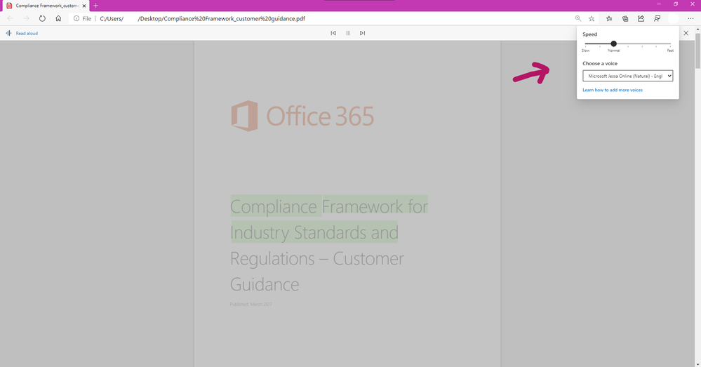Image resolution: width=701 pixels, height=367 pixels.
Task: Skip to next paragraph in Read aloud
Action: coord(363,33)
